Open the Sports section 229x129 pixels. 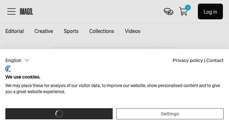(71, 31)
